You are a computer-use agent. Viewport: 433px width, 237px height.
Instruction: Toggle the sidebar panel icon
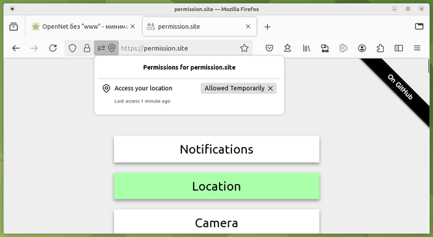coord(398,48)
